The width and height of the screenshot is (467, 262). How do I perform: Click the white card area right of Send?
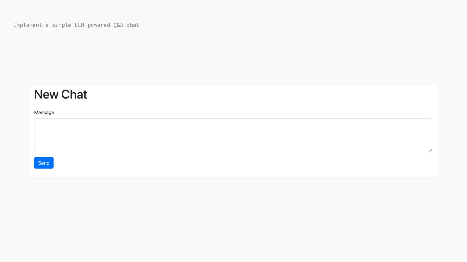(x=243, y=163)
